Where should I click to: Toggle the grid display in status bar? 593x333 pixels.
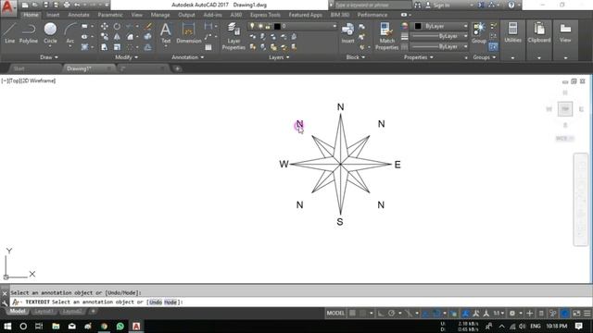[x=352, y=313]
